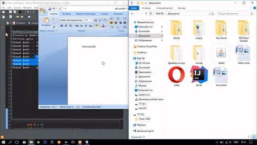Select the 'NFS Most Wanted' folder
257x145 pixels.
pyautogui.click(x=244, y=31)
